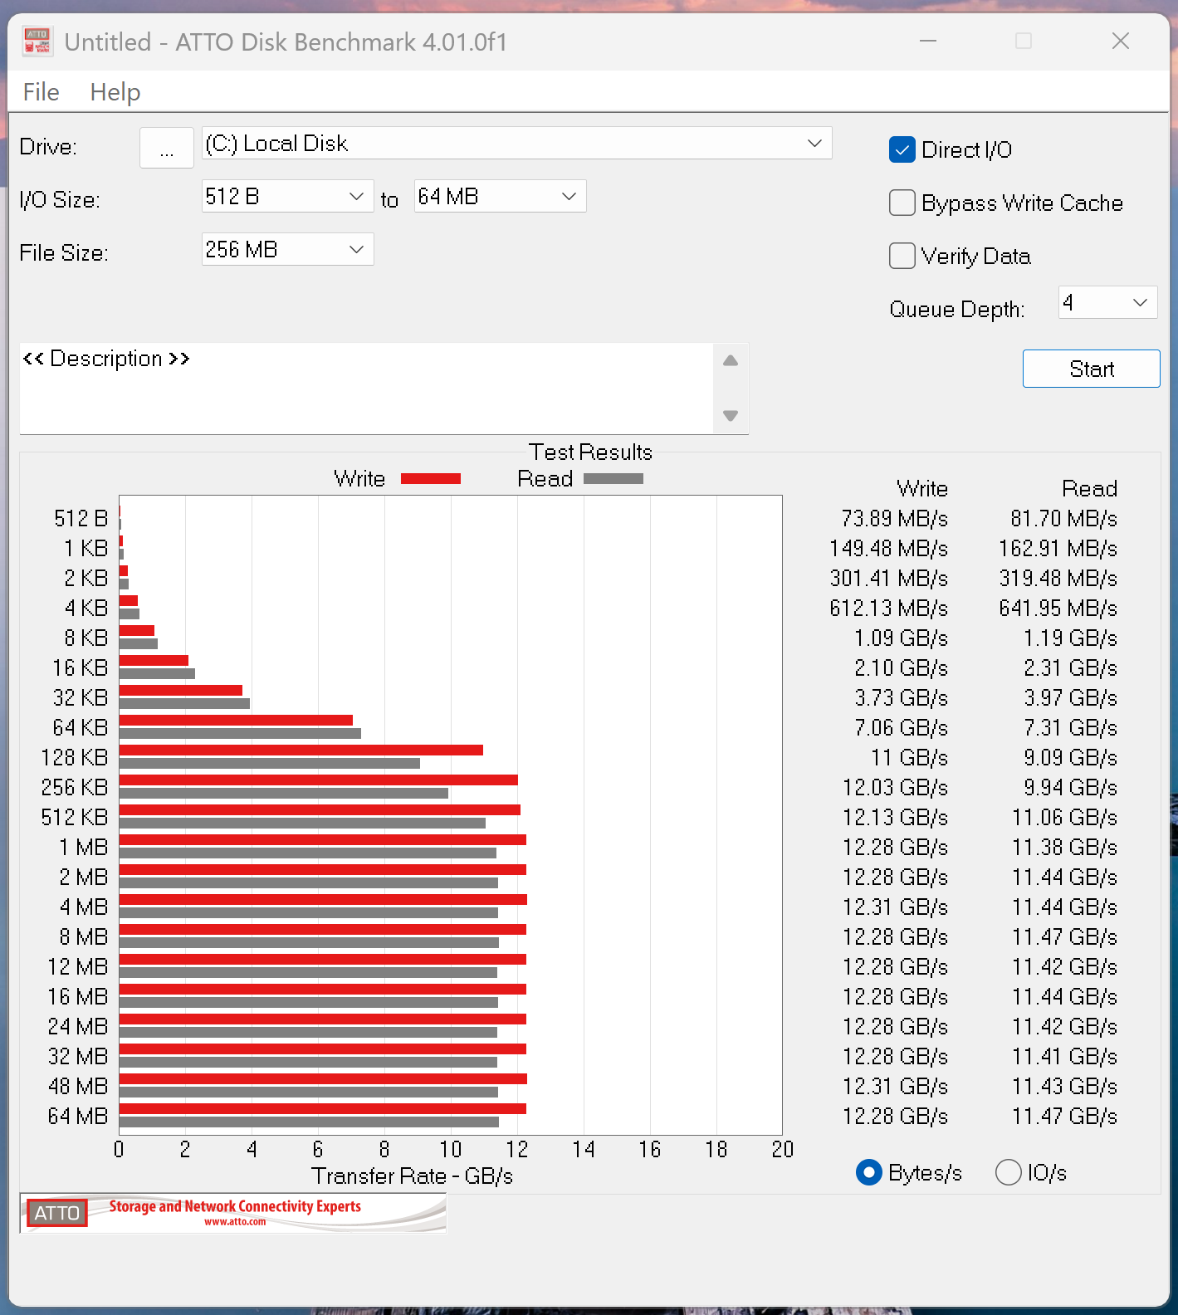Close the ATTO Disk Benchmark window
The image size is (1178, 1315).
click(x=1121, y=41)
